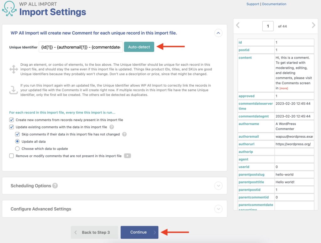Open the help tooltip on Scheduling Options
Image resolution: width=321 pixels, height=243 pixels.
(56, 185)
